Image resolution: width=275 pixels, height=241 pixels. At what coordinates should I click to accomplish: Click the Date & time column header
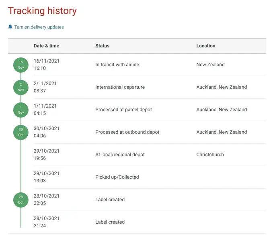[x=47, y=46]
